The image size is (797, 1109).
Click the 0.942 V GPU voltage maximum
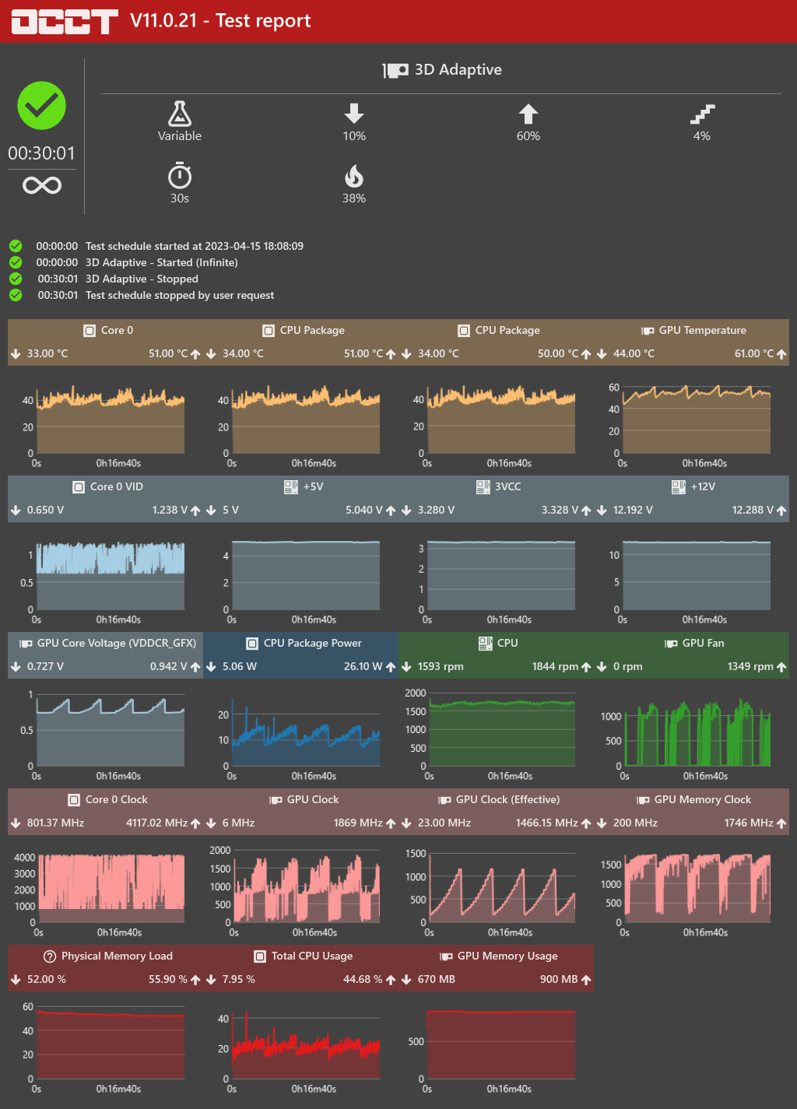[169, 667]
